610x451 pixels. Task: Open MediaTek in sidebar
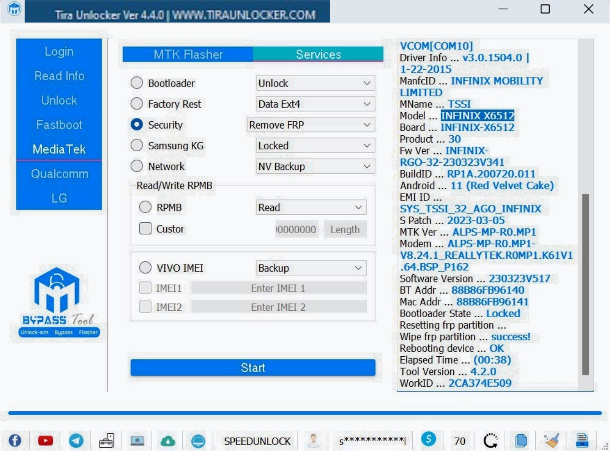point(59,149)
